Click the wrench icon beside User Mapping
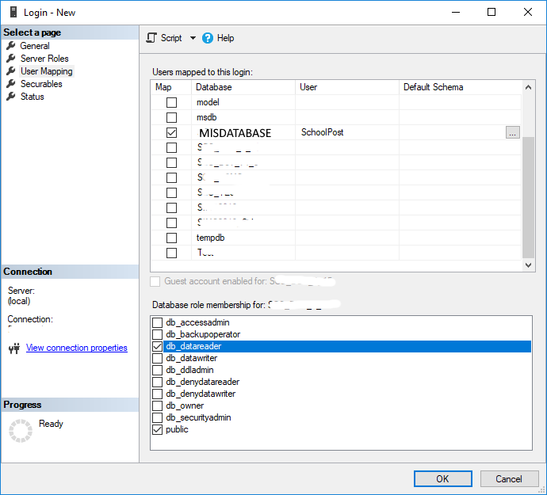 (11, 71)
